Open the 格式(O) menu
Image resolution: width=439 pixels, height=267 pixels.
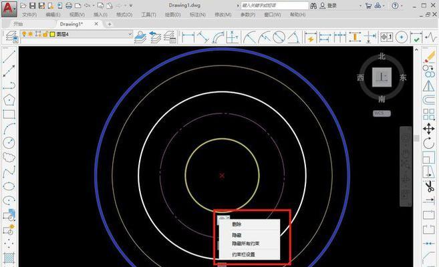pyautogui.click(x=124, y=15)
